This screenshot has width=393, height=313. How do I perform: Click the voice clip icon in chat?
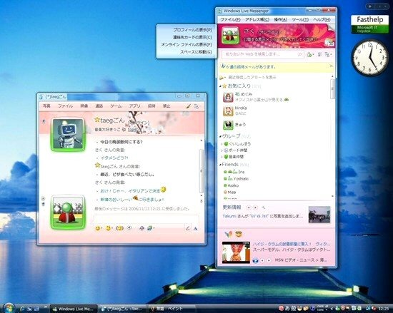129,228
